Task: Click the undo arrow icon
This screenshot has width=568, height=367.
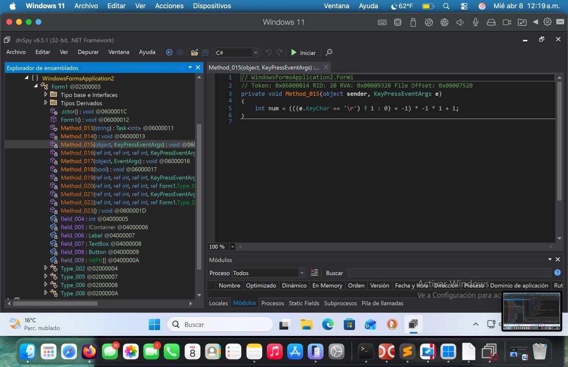Action: pos(268,52)
